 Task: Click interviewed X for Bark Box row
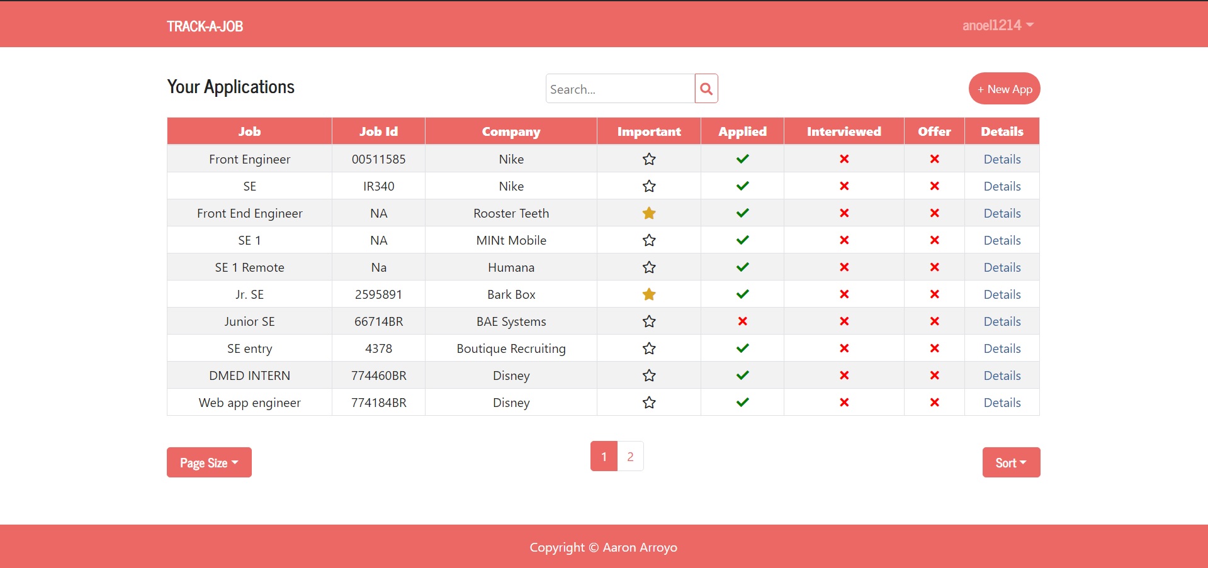click(x=844, y=294)
